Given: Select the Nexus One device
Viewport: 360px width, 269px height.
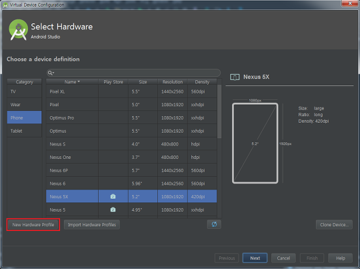Looking at the screenshot, I should click(x=131, y=157).
